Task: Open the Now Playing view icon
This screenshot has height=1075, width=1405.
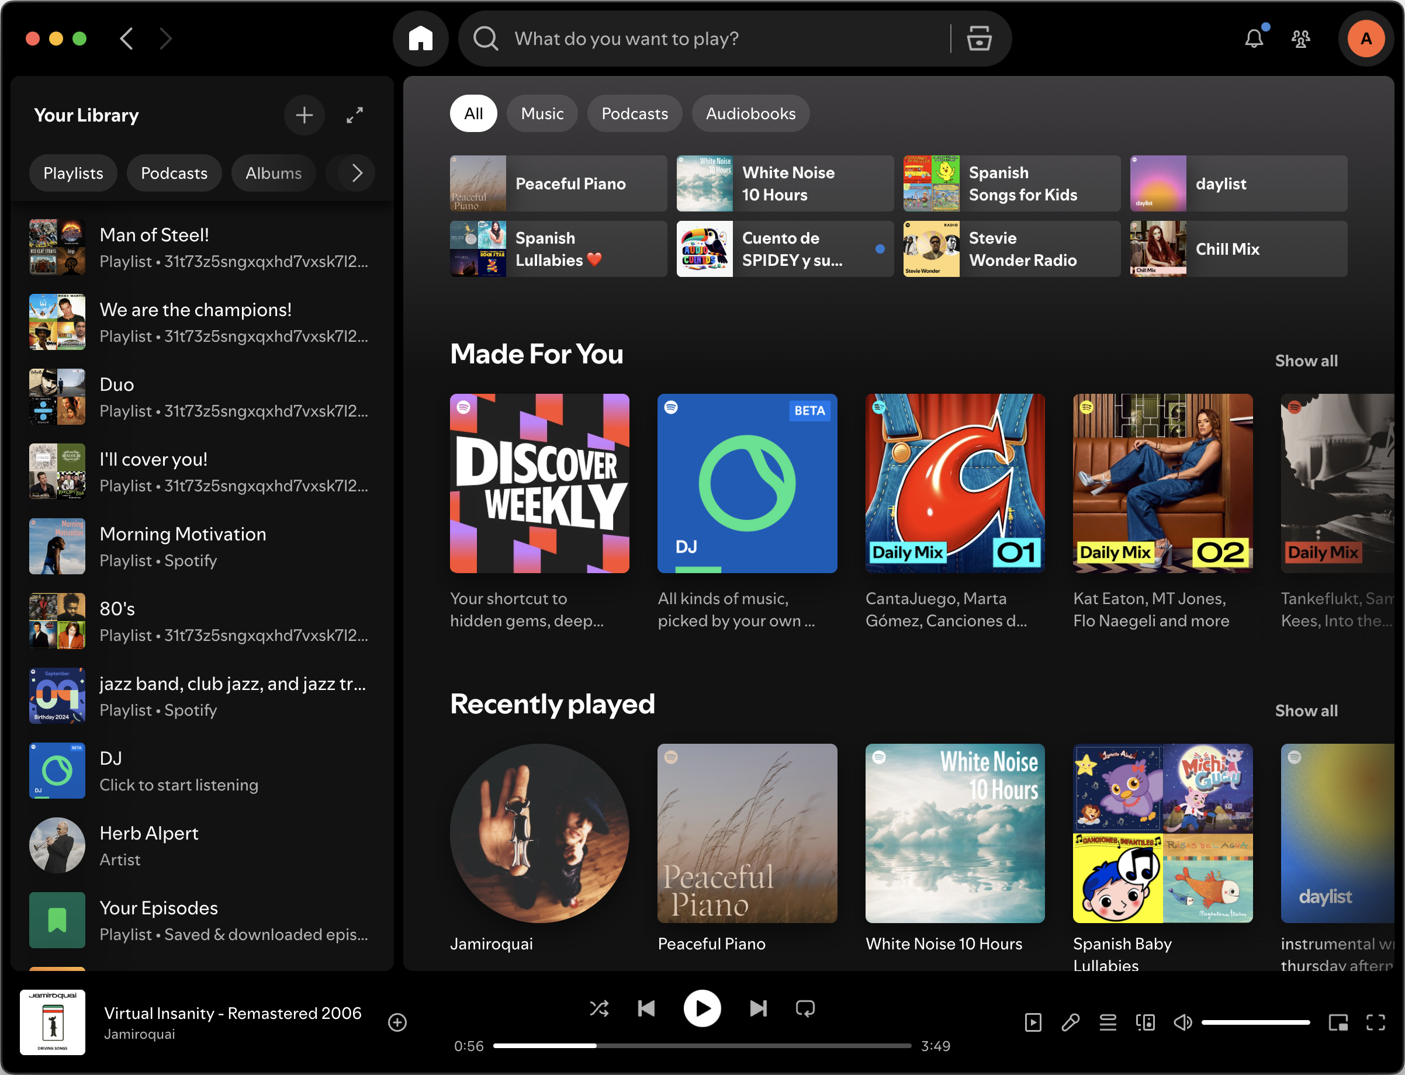Action: [x=1033, y=1022]
